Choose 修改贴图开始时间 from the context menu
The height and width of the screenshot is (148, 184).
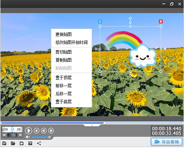click(x=71, y=42)
